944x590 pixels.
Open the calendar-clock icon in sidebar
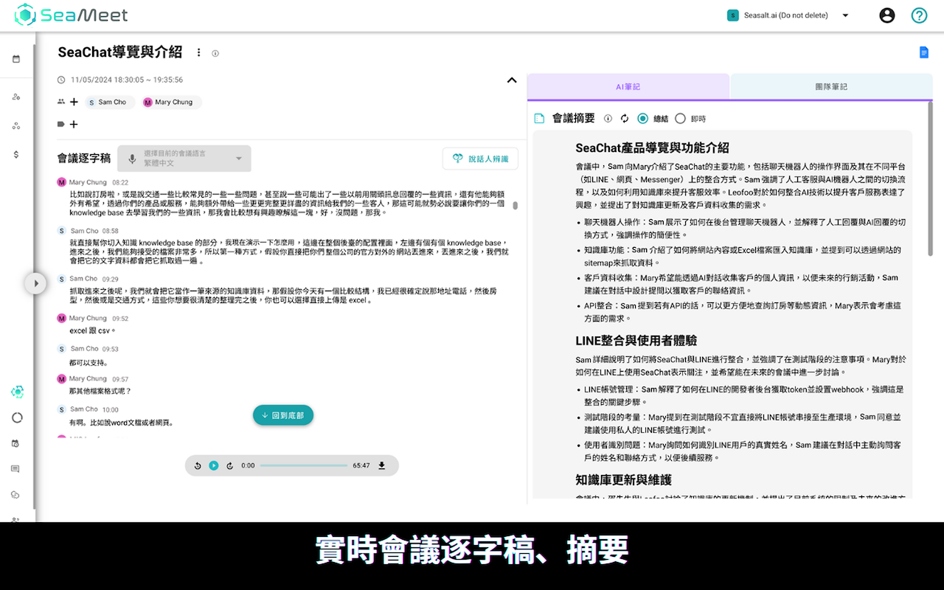point(15,443)
